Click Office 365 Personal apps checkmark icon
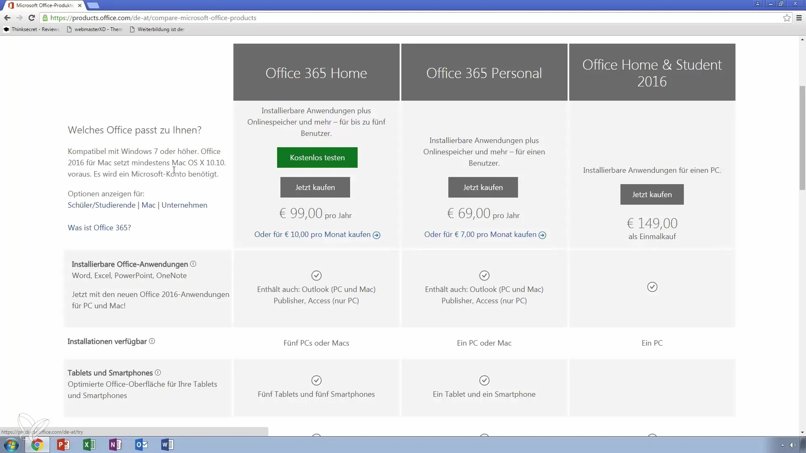The width and height of the screenshot is (806, 453). pos(484,276)
